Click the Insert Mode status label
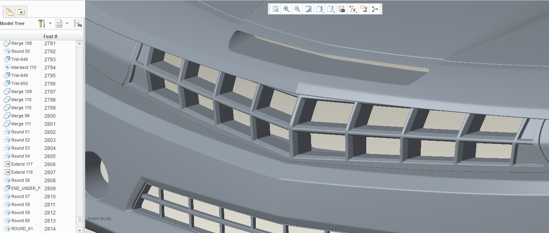Screen dimensions: 549x233 tap(100, 218)
